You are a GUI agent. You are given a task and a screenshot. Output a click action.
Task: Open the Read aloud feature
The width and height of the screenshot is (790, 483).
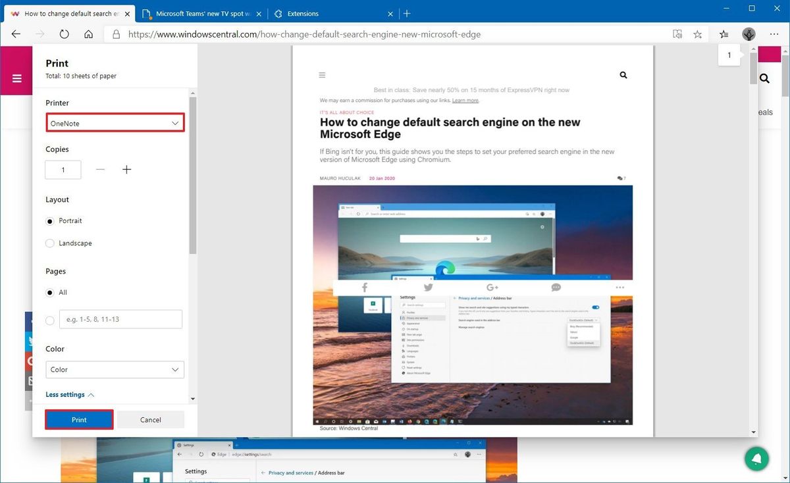[677, 34]
